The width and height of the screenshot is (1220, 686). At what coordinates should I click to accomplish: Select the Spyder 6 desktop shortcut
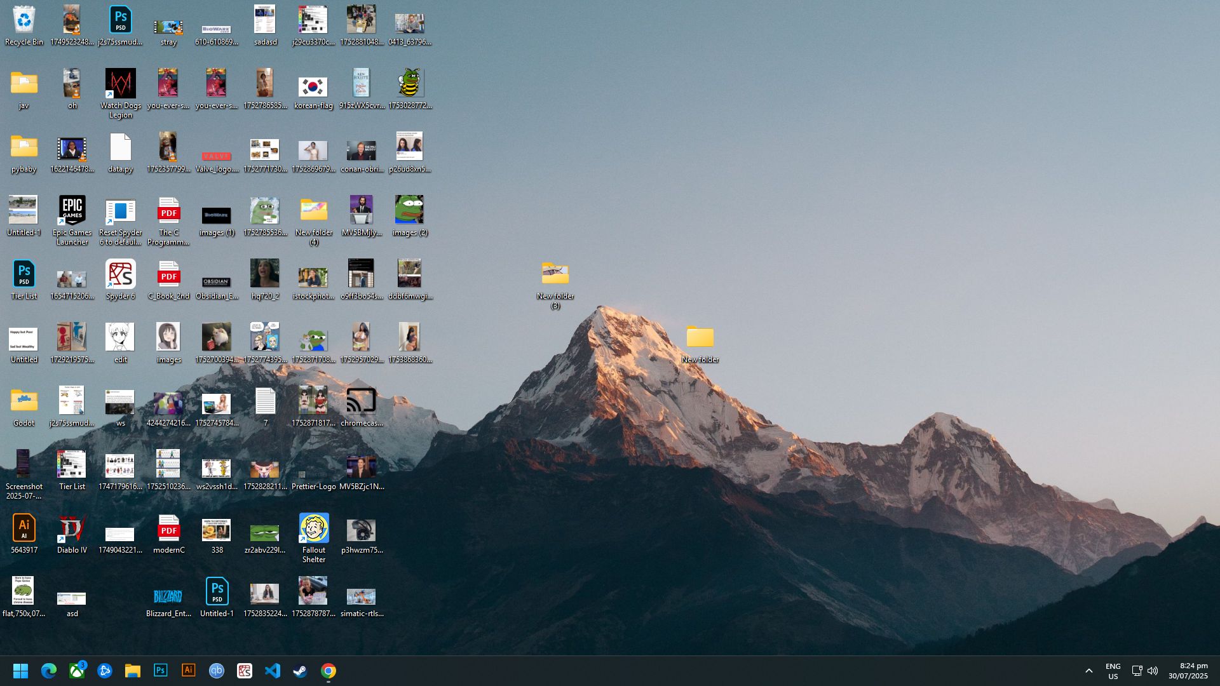pyautogui.click(x=121, y=279)
